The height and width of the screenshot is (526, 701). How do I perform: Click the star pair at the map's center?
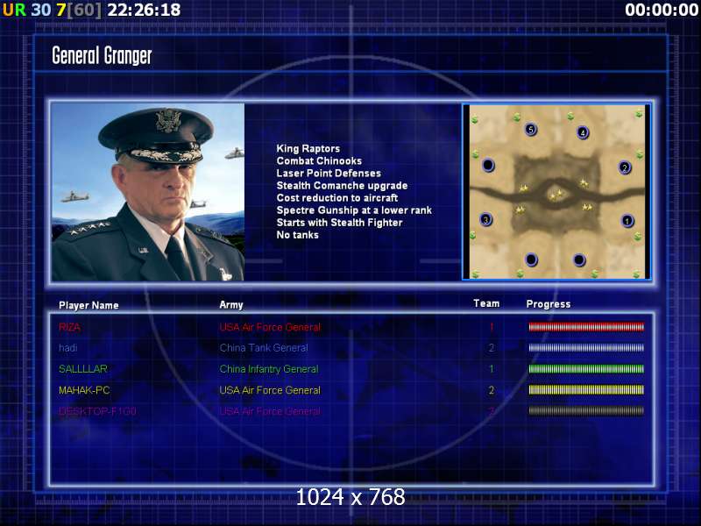click(x=556, y=195)
